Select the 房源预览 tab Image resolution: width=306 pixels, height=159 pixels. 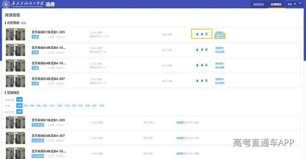(276, 4)
